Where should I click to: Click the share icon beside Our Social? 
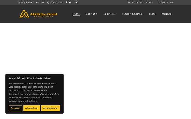(x=48, y=3)
